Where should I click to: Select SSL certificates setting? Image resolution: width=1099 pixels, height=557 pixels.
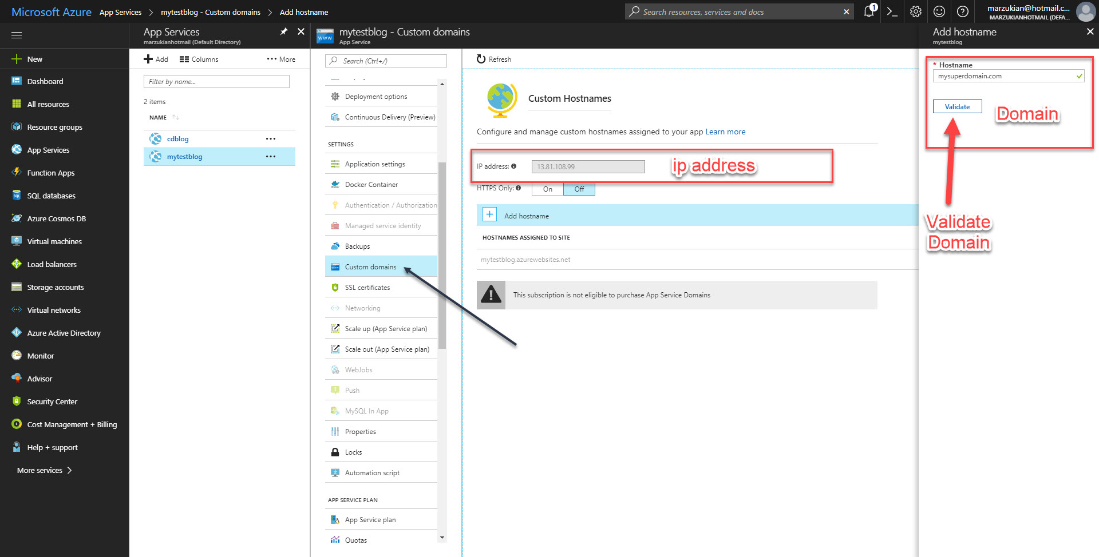pyautogui.click(x=367, y=287)
